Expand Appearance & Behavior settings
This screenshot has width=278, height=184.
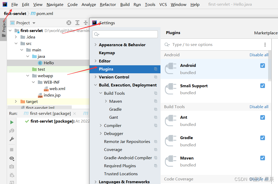click(96, 45)
